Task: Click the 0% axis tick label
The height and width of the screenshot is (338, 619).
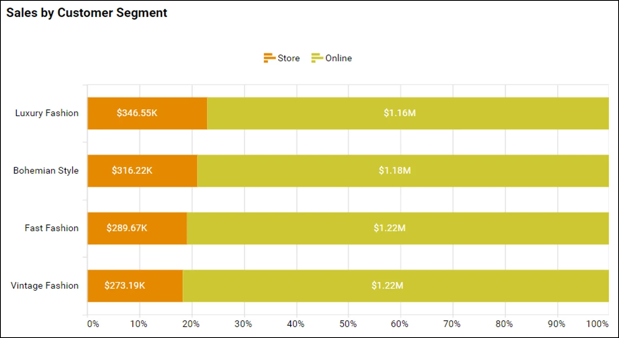Action: (93, 324)
